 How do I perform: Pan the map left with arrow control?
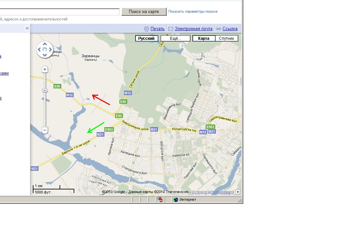tap(39, 50)
